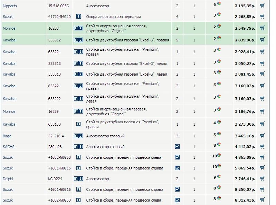This screenshot has height=205, width=276.
Task: Select part number 280 428
Action: tap(55, 147)
